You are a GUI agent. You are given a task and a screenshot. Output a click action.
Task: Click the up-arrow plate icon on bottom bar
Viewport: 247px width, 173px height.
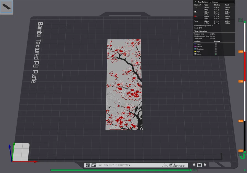click(194, 165)
